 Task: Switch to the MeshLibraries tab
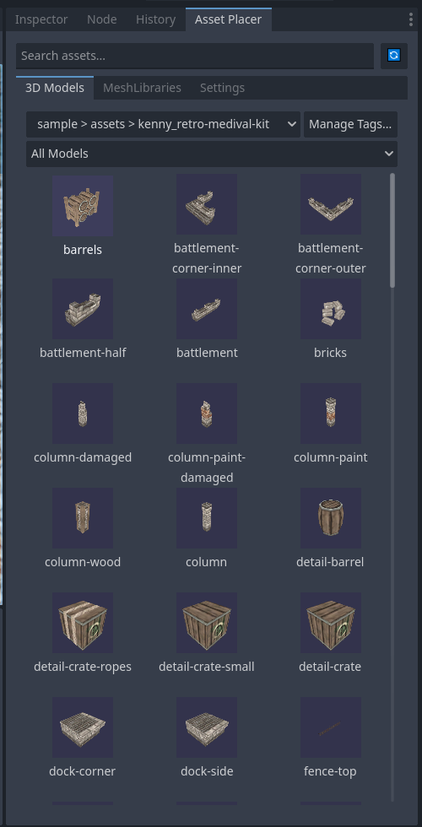142,88
